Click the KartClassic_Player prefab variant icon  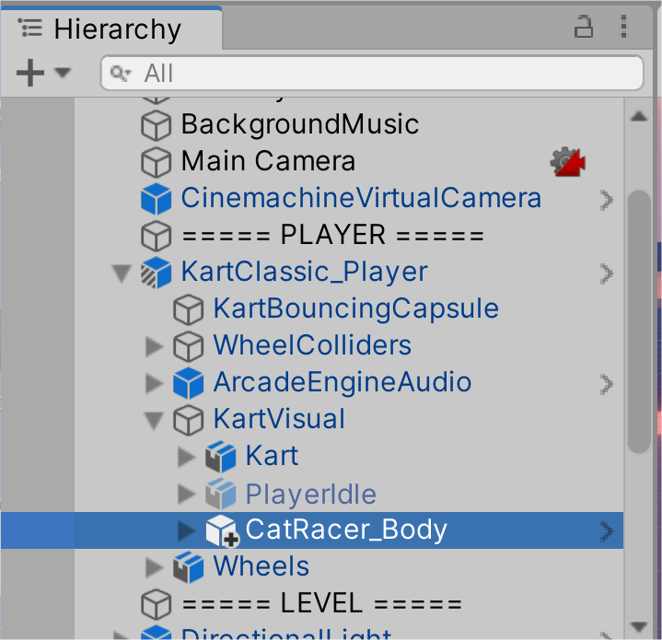(156, 273)
